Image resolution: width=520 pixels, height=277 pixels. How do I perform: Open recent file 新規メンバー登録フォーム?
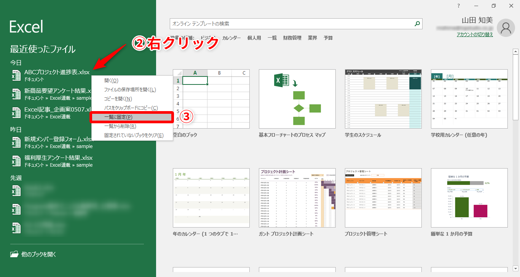coord(58,139)
